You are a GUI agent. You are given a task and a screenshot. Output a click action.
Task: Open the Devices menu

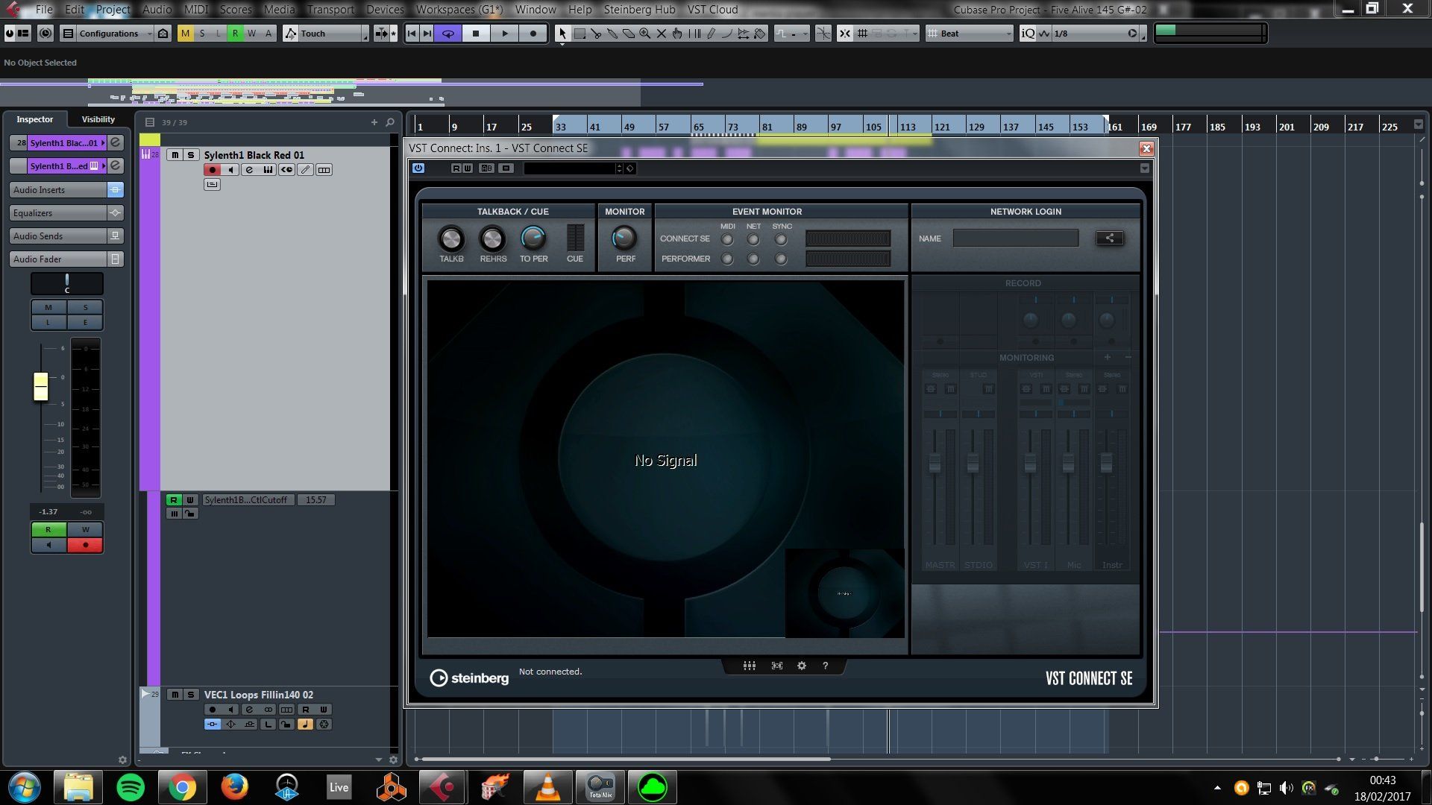click(385, 10)
